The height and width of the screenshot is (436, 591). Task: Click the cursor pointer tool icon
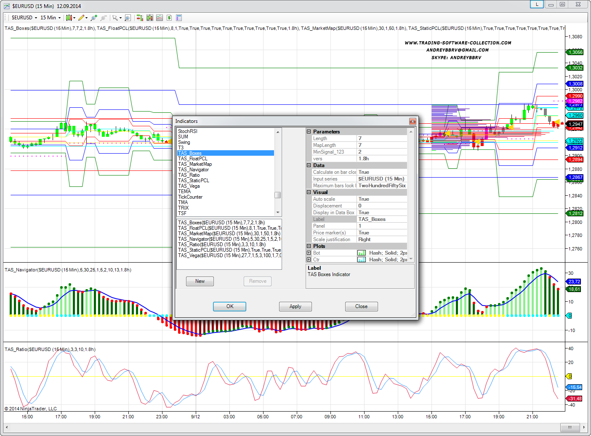point(115,18)
